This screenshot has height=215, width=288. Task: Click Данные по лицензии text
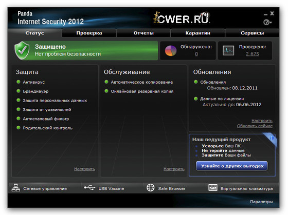click(x=222, y=99)
